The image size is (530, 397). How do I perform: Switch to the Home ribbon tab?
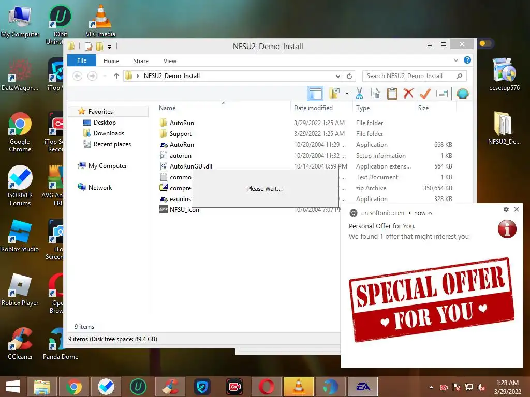tap(111, 61)
